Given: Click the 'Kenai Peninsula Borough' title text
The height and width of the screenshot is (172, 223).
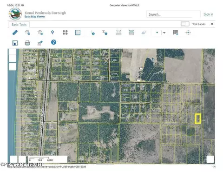Looking at the screenshot, I should [x=45, y=13].
